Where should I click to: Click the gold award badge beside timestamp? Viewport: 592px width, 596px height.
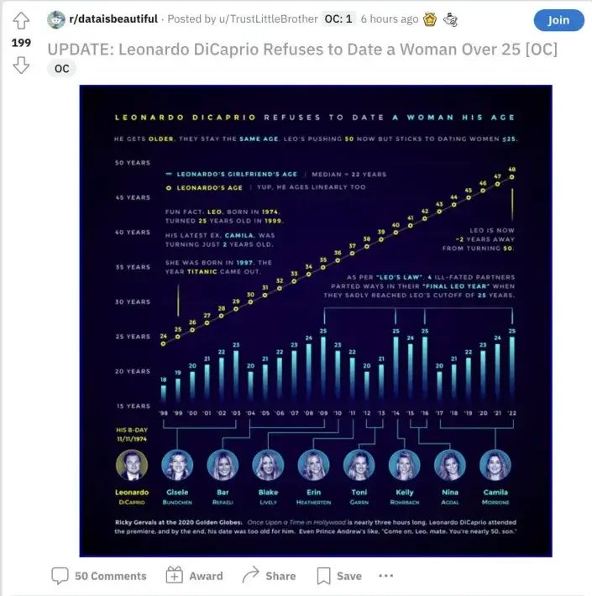pyautogui.click(x=430, y=19)
